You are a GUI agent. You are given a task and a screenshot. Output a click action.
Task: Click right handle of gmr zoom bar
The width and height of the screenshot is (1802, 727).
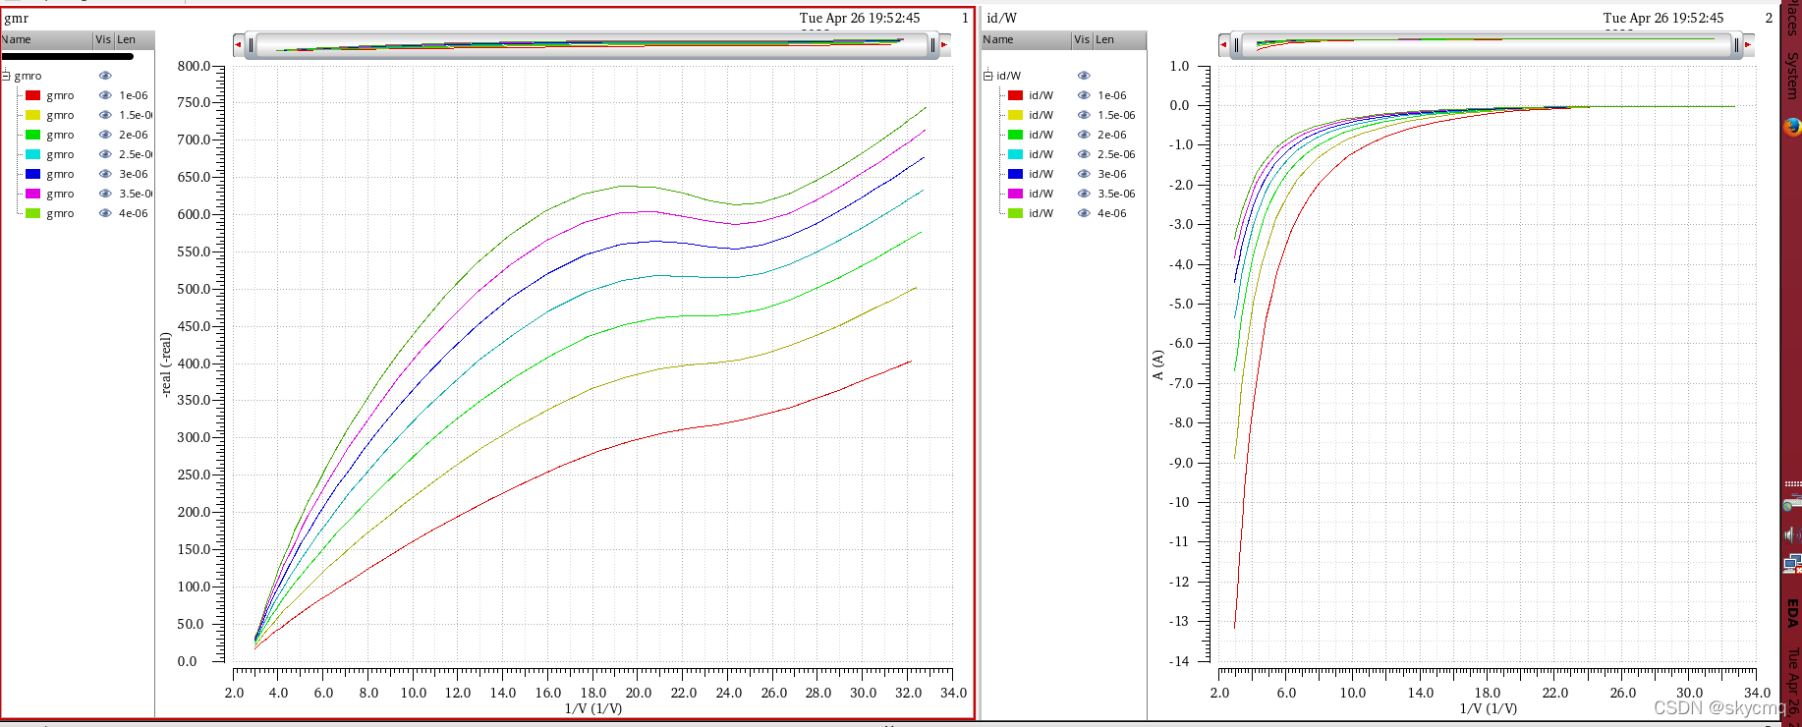[933, 44]
